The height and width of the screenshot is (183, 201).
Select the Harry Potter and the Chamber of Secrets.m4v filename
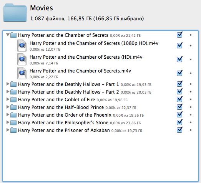[x=80, y=71]
